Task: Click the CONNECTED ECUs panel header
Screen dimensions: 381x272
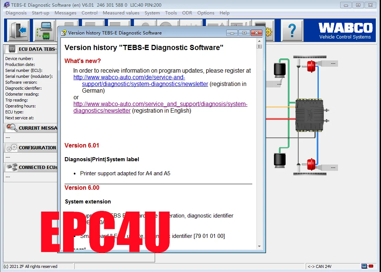Action: (31, 167)
